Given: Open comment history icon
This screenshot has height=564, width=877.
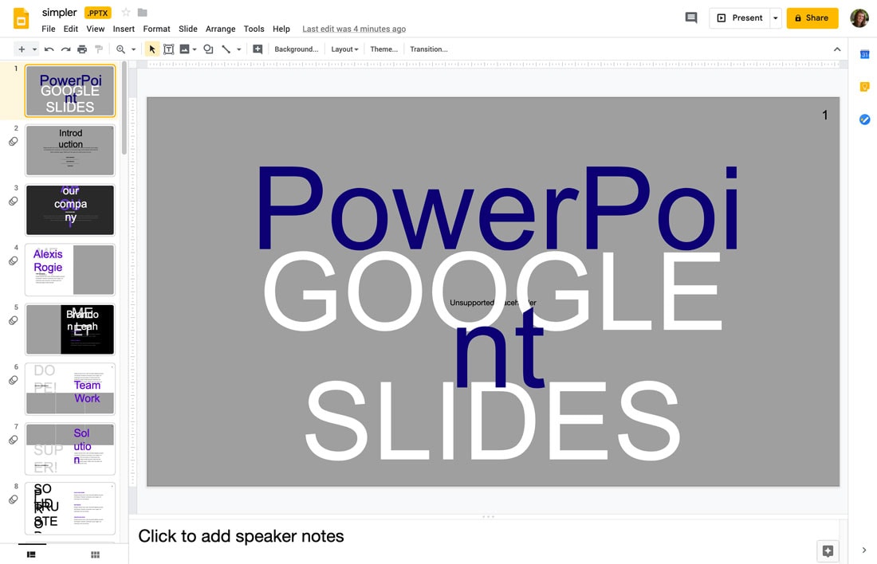Looking at the screenshot, I should coord(691,18).
